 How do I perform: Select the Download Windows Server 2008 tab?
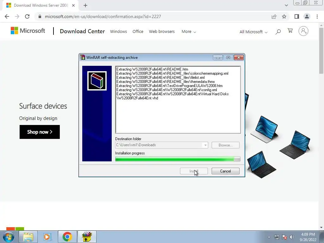coord(41,5)
